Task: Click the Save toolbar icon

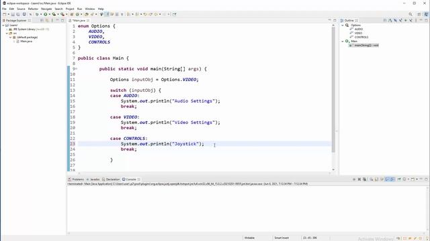Action: tap(13, 14)
